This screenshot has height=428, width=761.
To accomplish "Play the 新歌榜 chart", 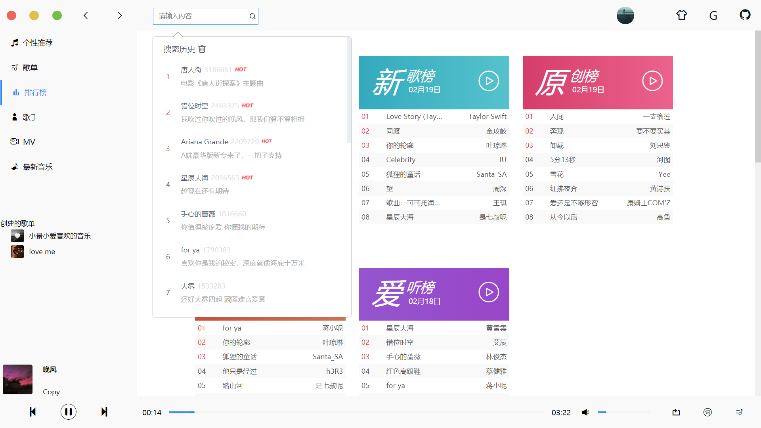I will pyautogui.click(x=489, y=81).
